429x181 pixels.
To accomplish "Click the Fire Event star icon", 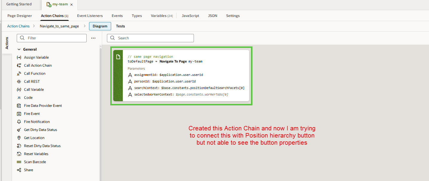I will click(19, 114).
